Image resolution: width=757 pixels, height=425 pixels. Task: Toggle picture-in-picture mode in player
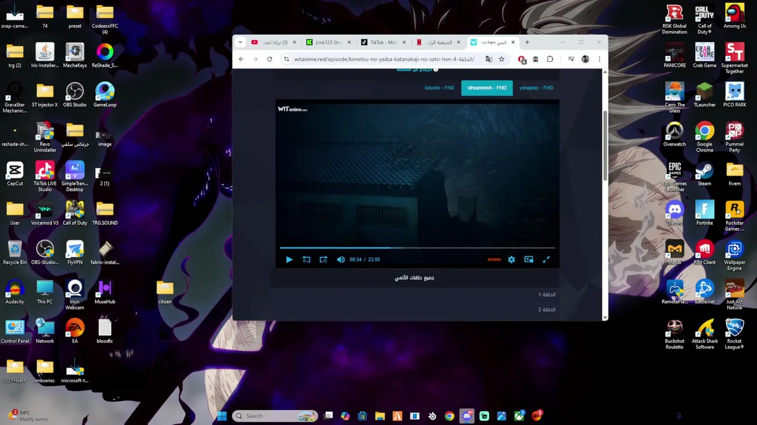coord(529,260)
